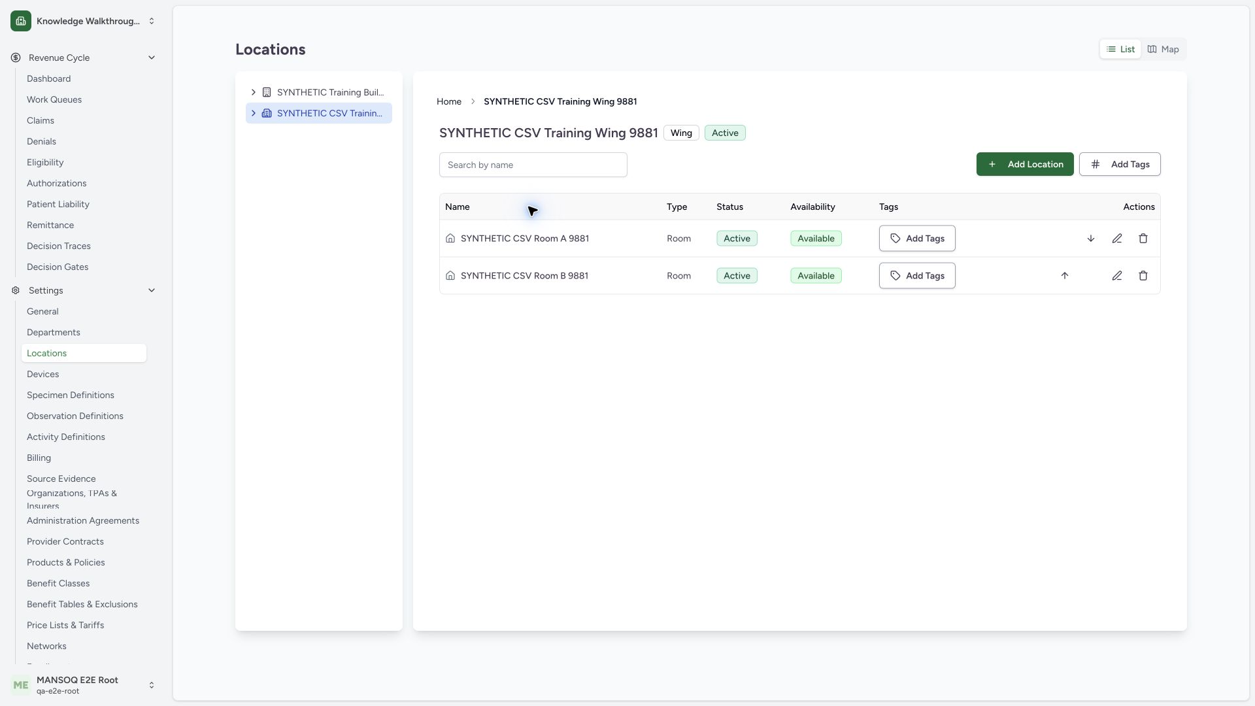Click house icon of Room A 9881 row

(450, 239)
